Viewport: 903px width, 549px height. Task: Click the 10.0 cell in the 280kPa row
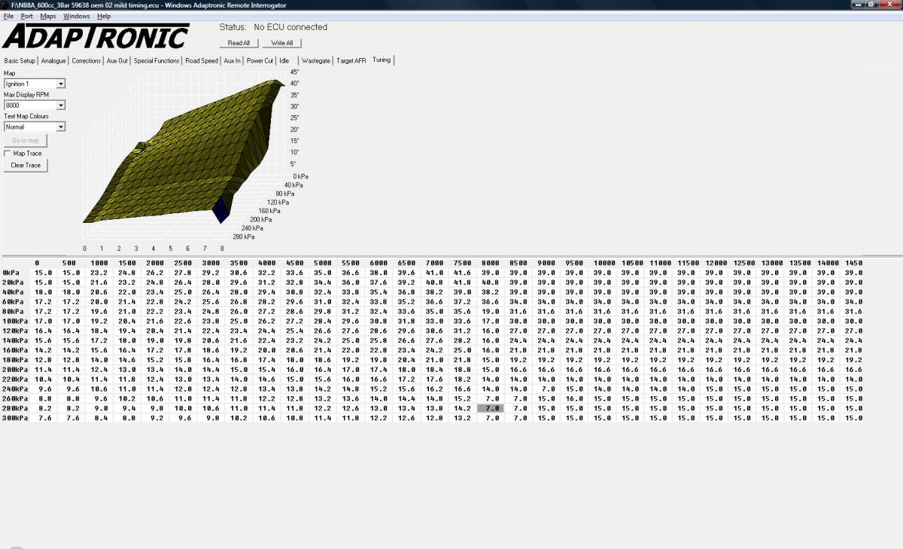pyautogui.click(x=183, y=408)
